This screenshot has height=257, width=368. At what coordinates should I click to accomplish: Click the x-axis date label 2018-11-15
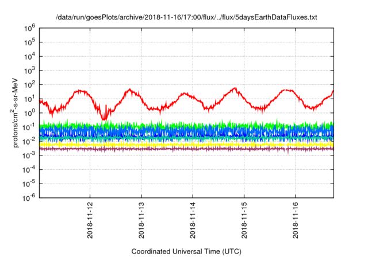pos(244,220)
